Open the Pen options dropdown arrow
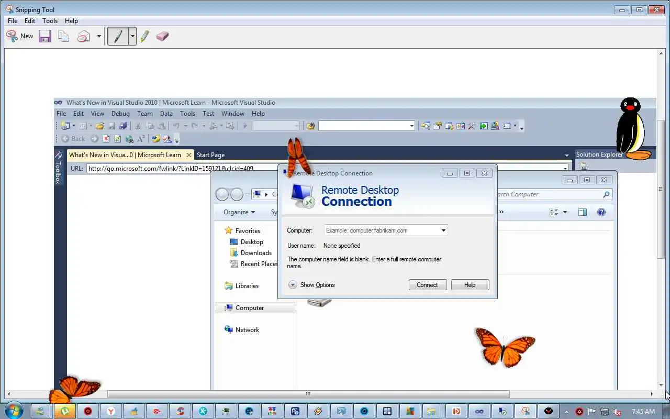 pyautogui.click(x=132, y=36)
